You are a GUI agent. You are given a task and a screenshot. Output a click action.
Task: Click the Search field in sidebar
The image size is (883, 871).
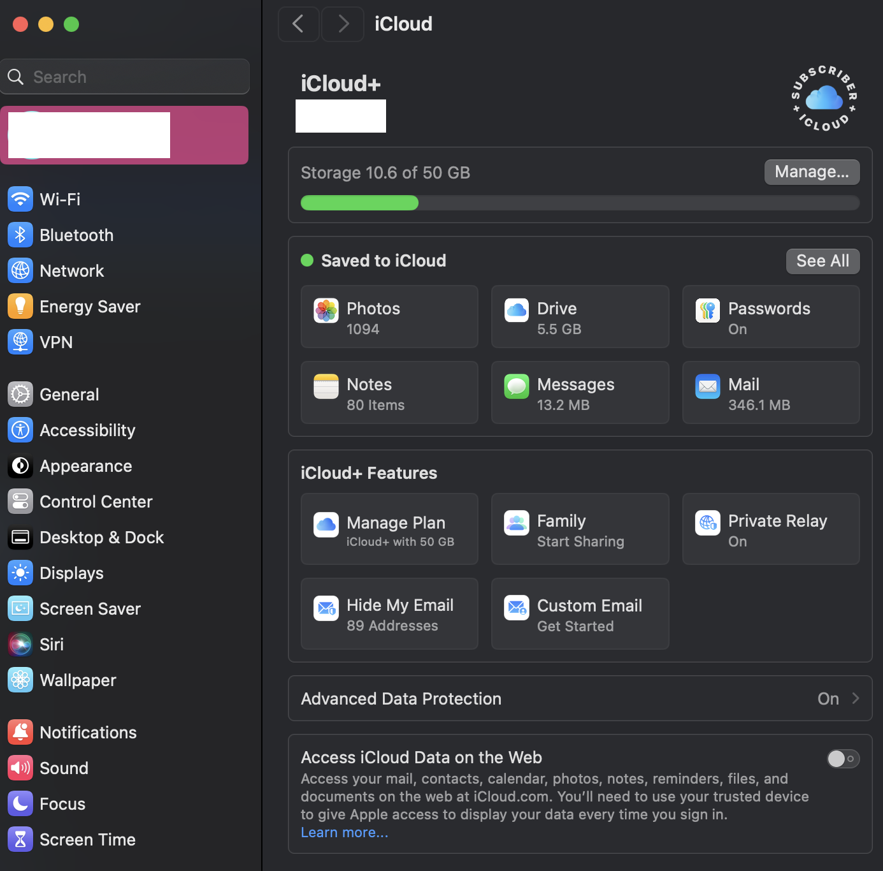pos(125,77)
